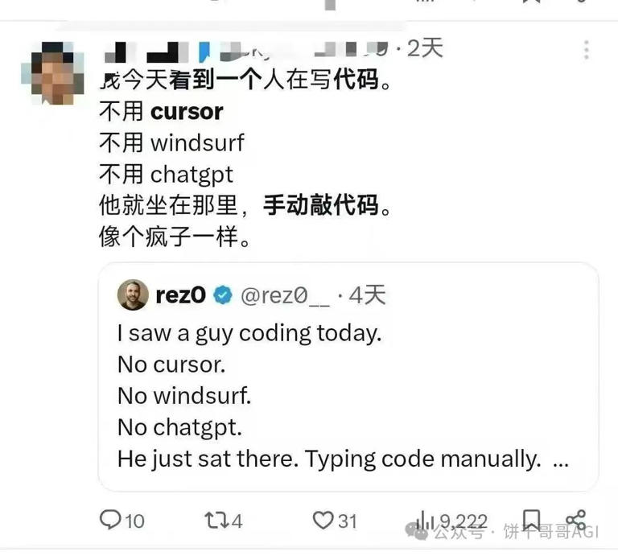Image resolution: width=618 pixels, height=556 pixels.
Task: Open rez0's profile picture
Action: (x=133, y=294)
